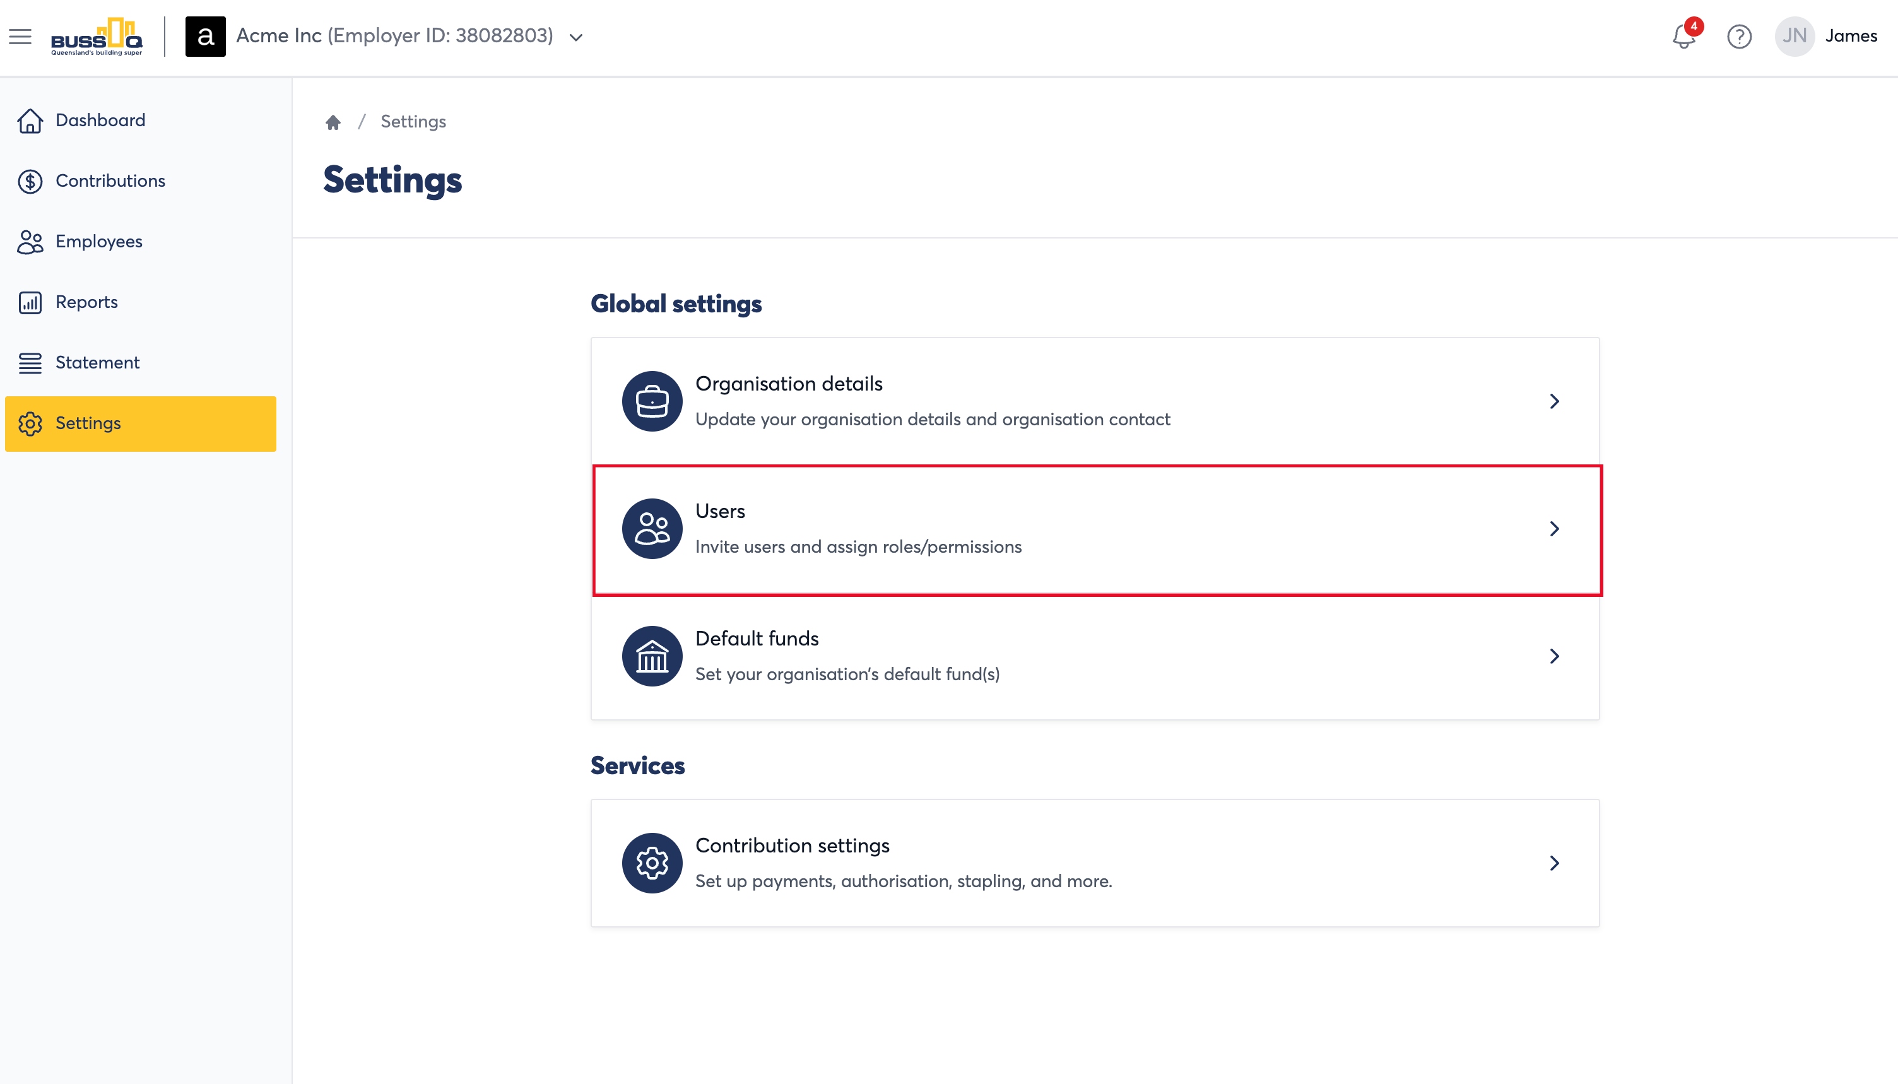Viewport: 1898px width, 1084px height.
Task: Open Users via its chevron arrow
Action: coord(1554,529)
